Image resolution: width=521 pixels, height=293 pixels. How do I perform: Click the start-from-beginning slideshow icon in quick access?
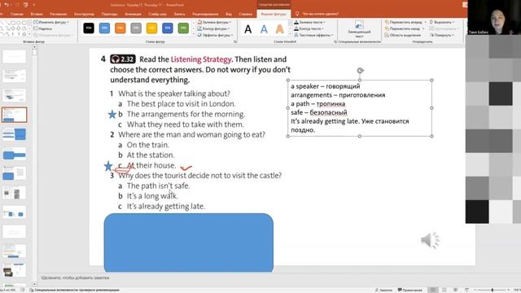(x=26, y=5)
